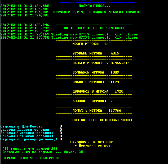Click the ЗОЛОТЫХ ЛОПАТ ОСТАЛОСЬ: 10000 line
Viewport: 168px width, 164px height.
(x=101, y=120)
